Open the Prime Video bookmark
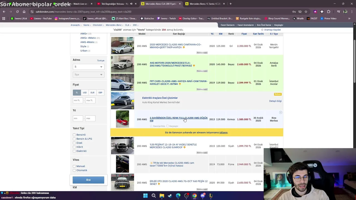 click(328, 19)
